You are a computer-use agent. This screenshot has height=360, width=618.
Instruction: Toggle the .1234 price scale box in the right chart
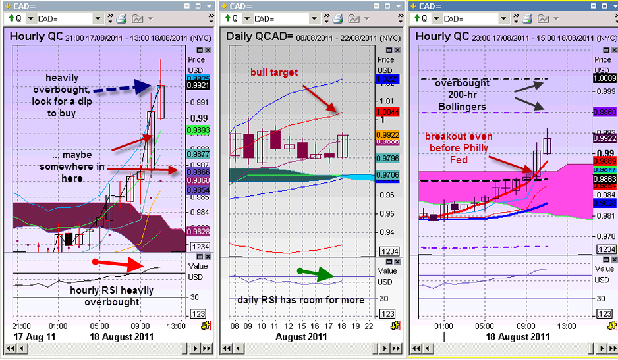coord(605,249)
